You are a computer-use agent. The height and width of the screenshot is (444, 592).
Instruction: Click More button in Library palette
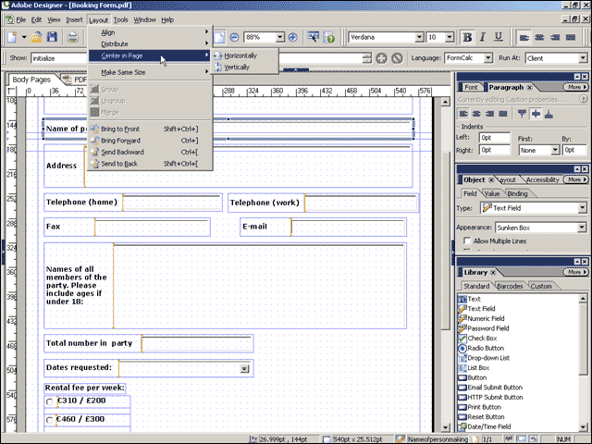pyautogui.click(x=575, y=272)
